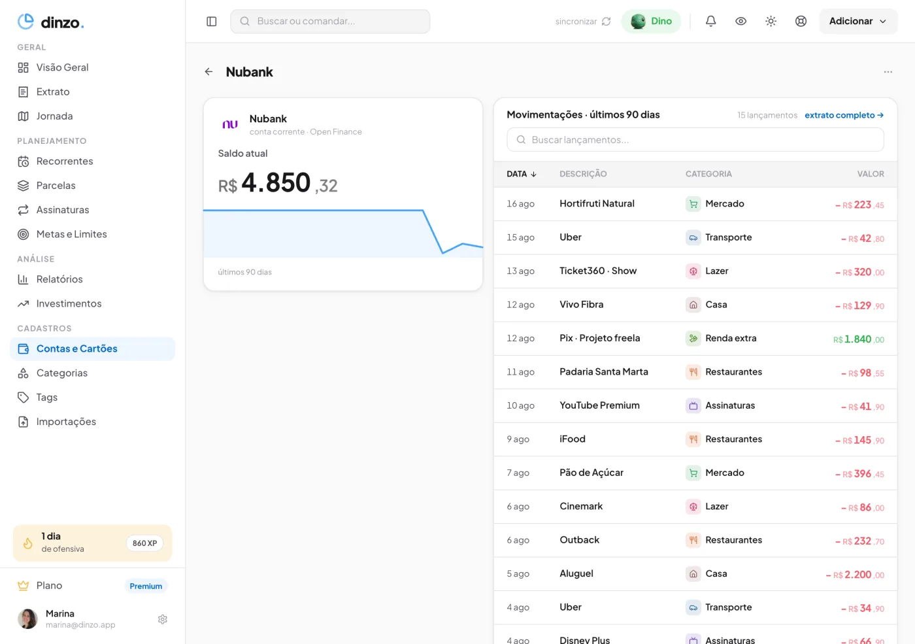Click the – R$ 320,00 Ticket360 amount
This screenshot has height=644, width=915.
click(859, 272)
